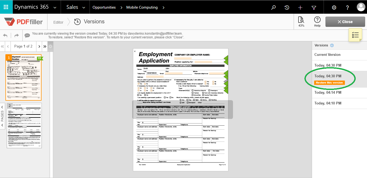Open PDFfiller Help

317,22
